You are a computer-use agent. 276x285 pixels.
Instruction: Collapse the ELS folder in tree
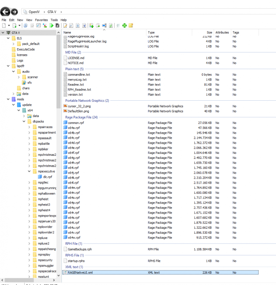[x=8, y=38]
